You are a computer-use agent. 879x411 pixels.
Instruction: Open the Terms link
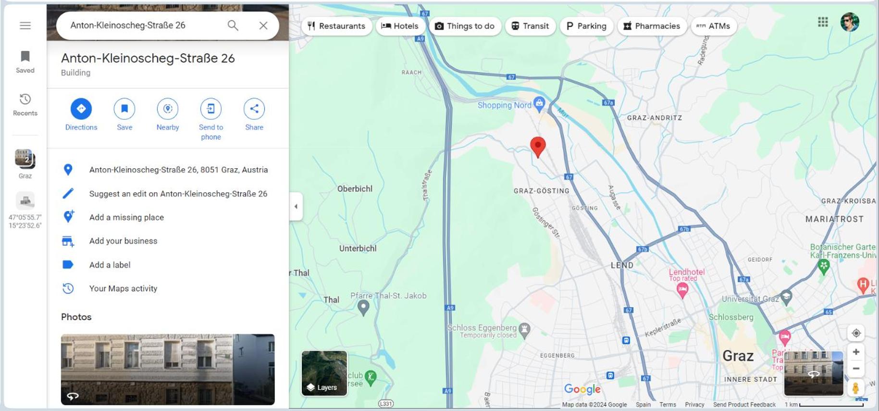point(668,405)
